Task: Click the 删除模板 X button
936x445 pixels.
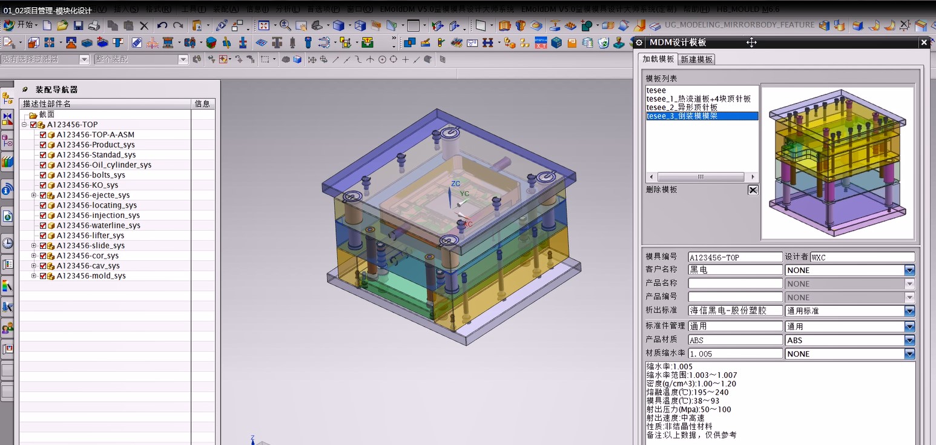Action: (753, 190)
